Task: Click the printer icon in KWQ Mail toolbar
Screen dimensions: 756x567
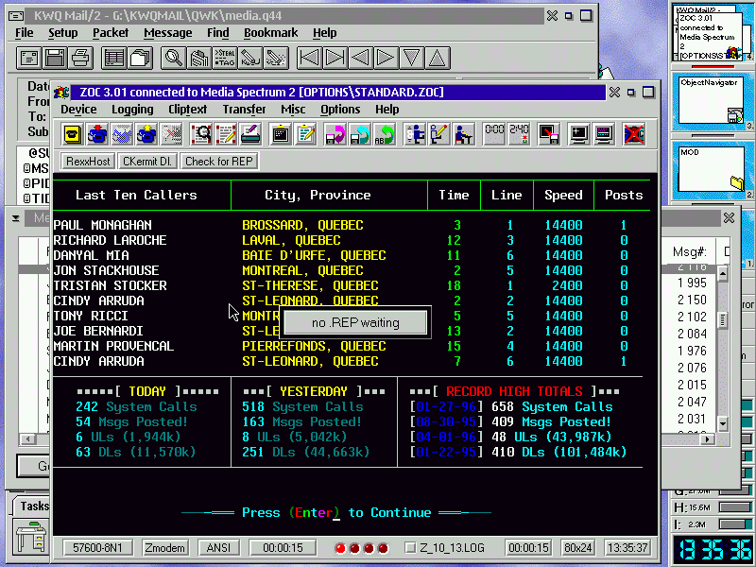Action: [80, 58]
